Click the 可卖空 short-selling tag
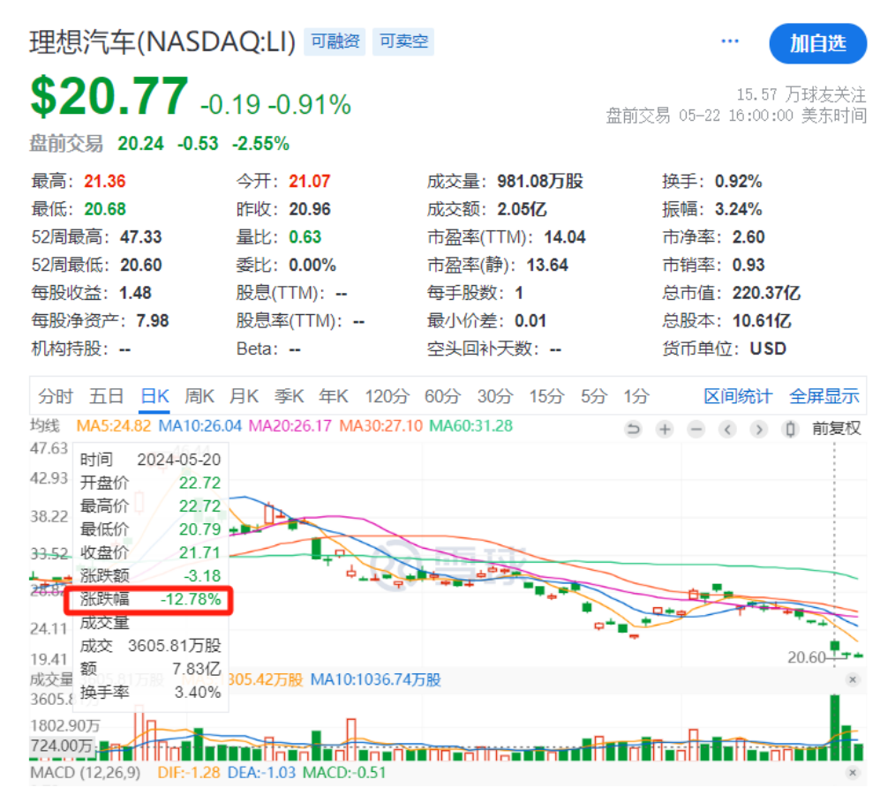 (404, 41)
